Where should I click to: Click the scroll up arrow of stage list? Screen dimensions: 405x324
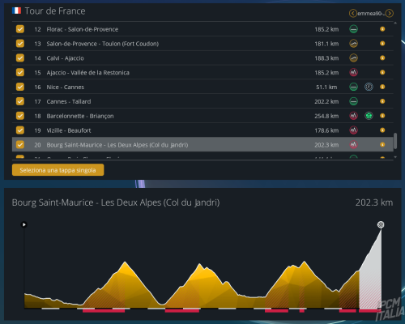click(395, 23)
